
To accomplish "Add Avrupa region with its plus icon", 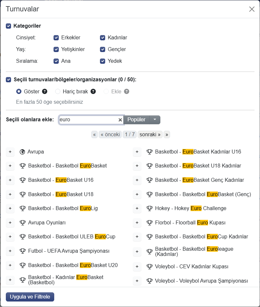I will (x=10, y=152).
